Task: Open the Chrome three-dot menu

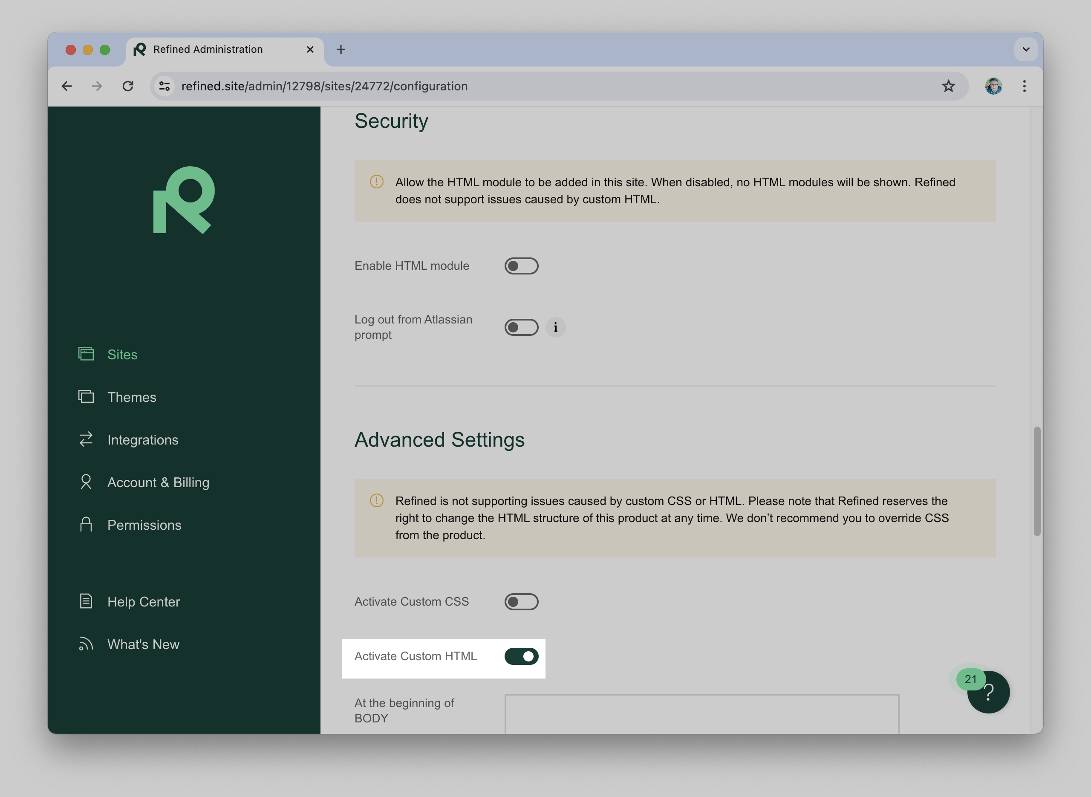Action: (1025, 87)
